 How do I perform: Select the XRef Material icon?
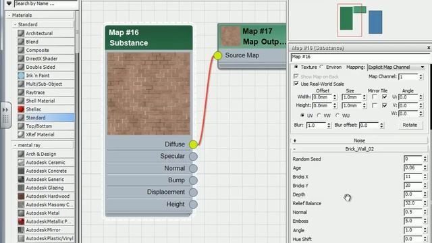click(x=21, y=134)
